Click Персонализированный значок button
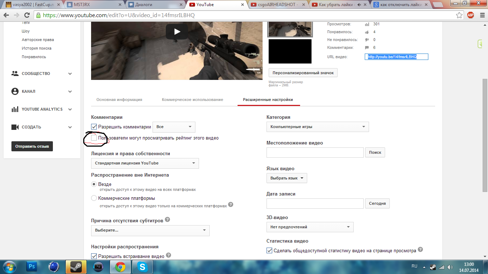Viewport: 488px width, 274px height. 303,73
